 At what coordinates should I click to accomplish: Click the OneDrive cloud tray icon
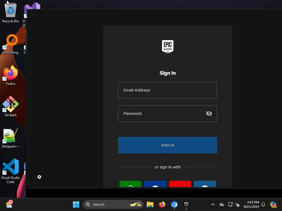pyautogui.click(x=222, y=204)
